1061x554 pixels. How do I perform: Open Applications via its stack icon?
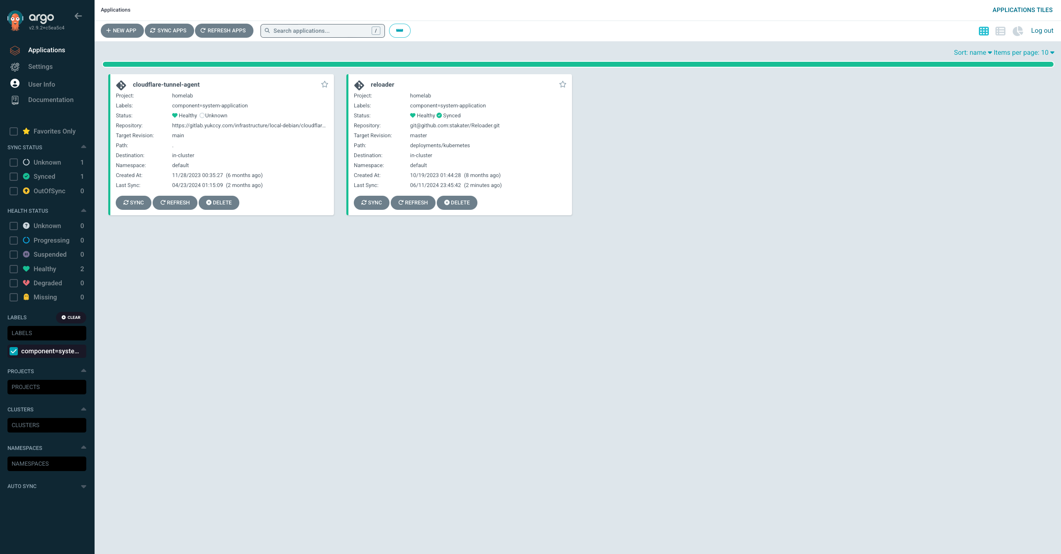pos(15,50)
